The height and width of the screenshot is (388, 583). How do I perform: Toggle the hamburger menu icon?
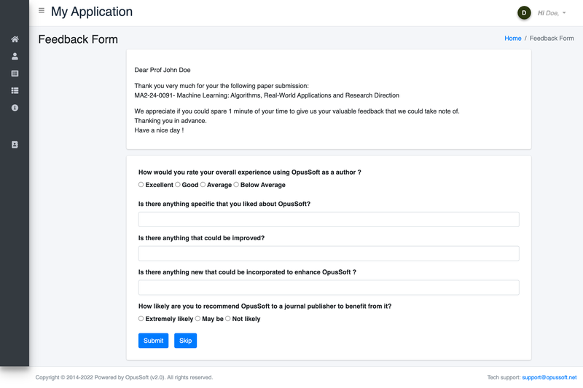[42, 10]
